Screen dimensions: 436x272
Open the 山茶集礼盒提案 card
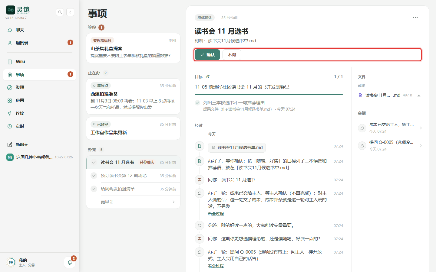click(x=133, y=48)
